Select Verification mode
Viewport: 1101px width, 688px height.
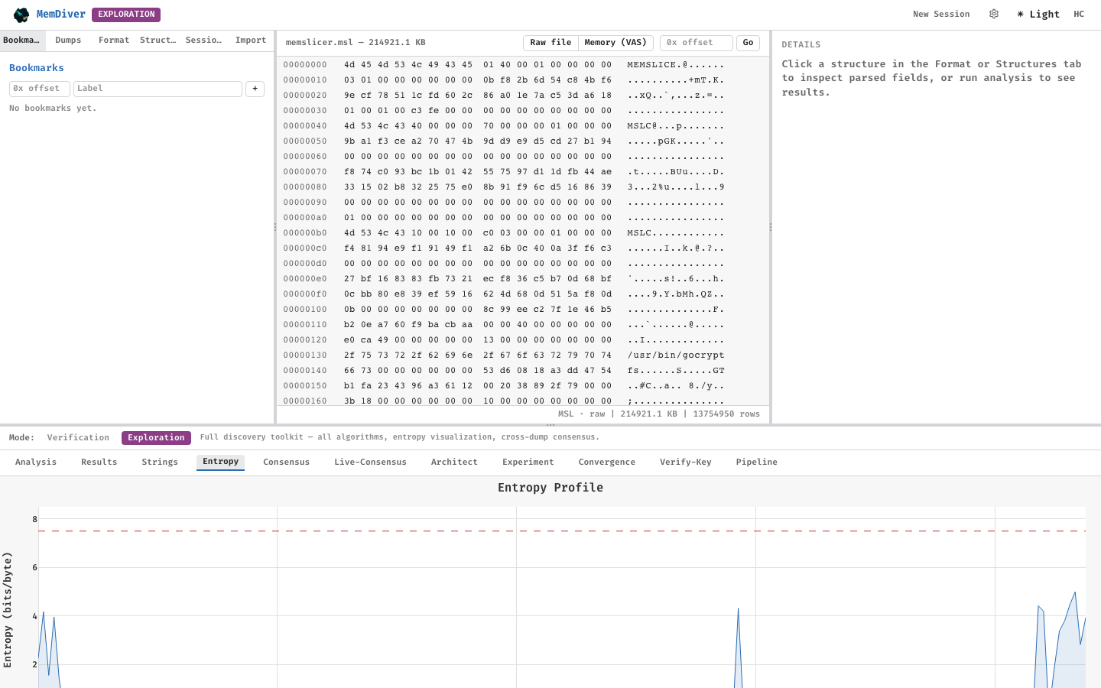(x=78, y=438)
